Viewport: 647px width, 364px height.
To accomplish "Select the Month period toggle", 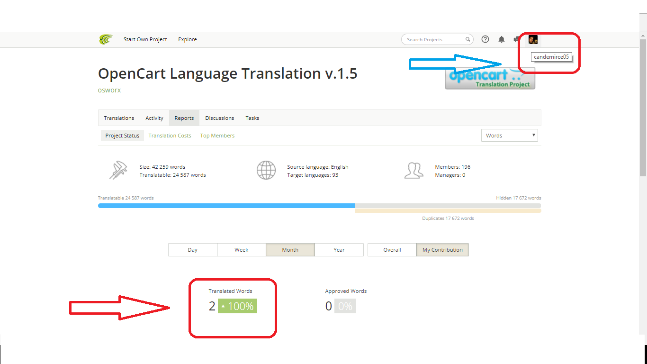I will [290, 250].
